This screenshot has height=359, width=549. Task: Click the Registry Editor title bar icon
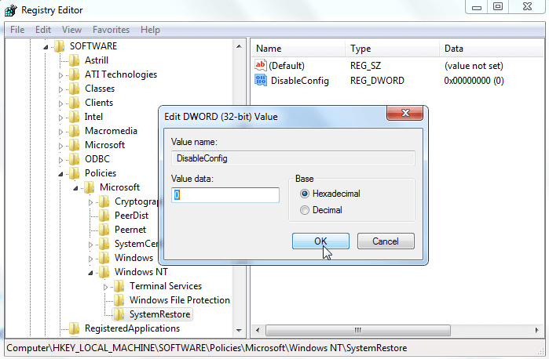click(11, 10)
